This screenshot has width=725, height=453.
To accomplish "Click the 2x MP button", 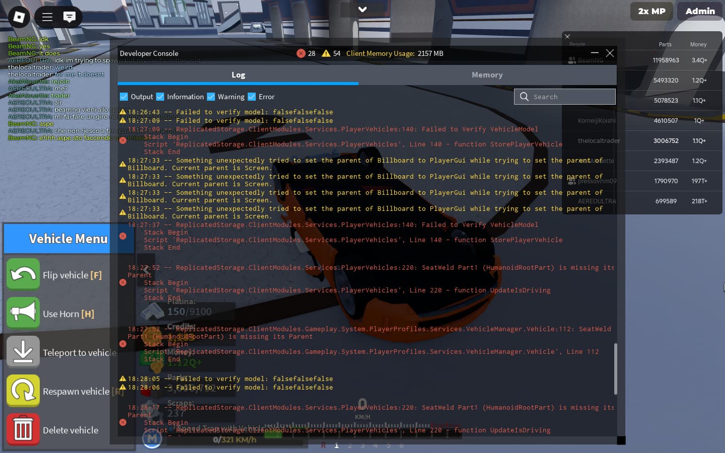I will (651, 11).
